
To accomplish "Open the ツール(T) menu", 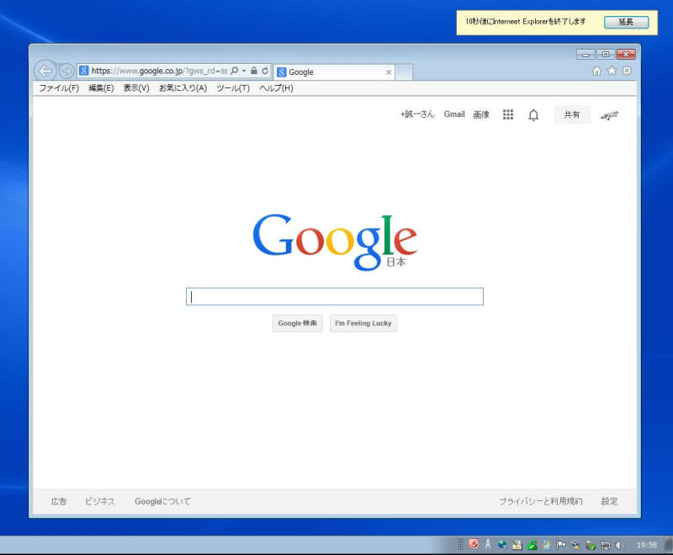I will pyautogui.click(x=233, y=88).
